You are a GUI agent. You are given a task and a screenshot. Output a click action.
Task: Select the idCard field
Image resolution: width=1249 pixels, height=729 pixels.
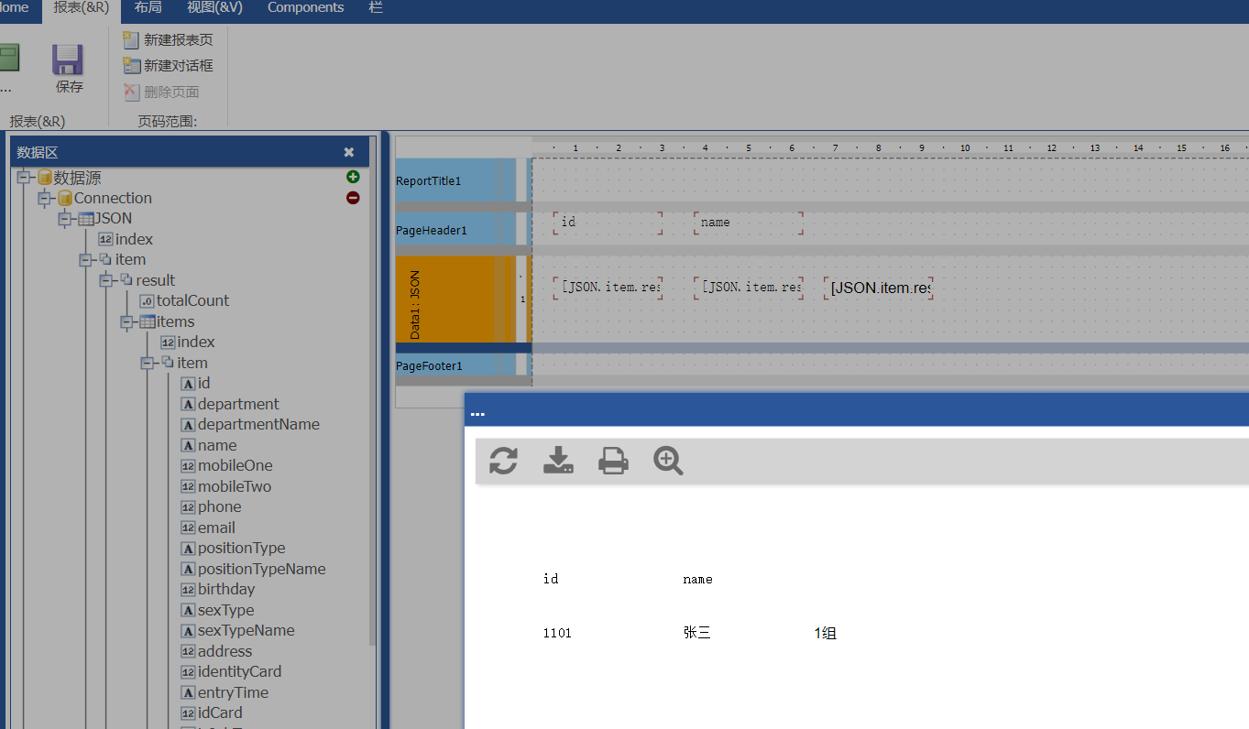[212, 713]
